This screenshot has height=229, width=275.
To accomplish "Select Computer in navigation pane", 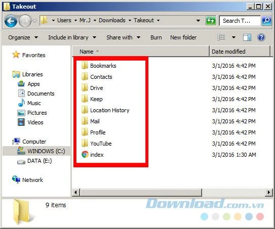I will [29, 142].
